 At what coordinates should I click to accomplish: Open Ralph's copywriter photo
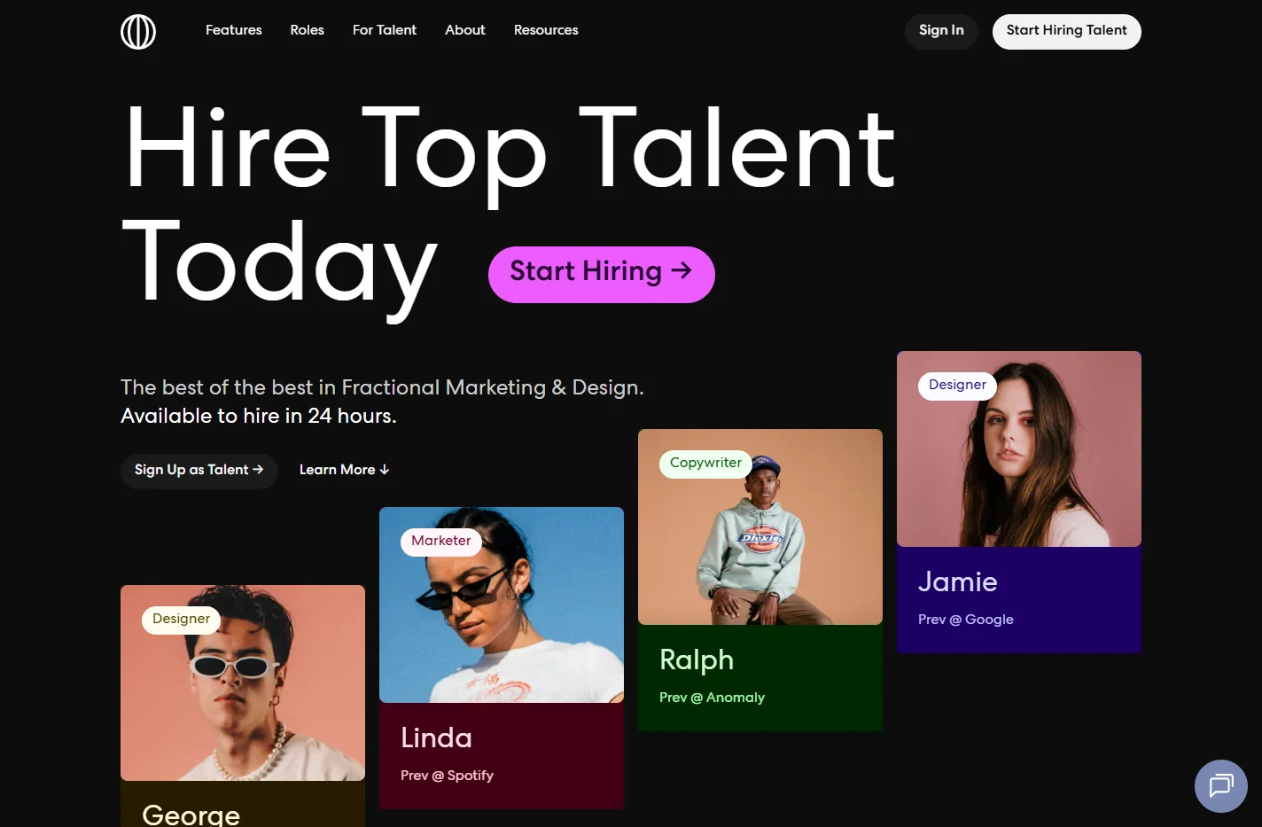click(760, 527)
